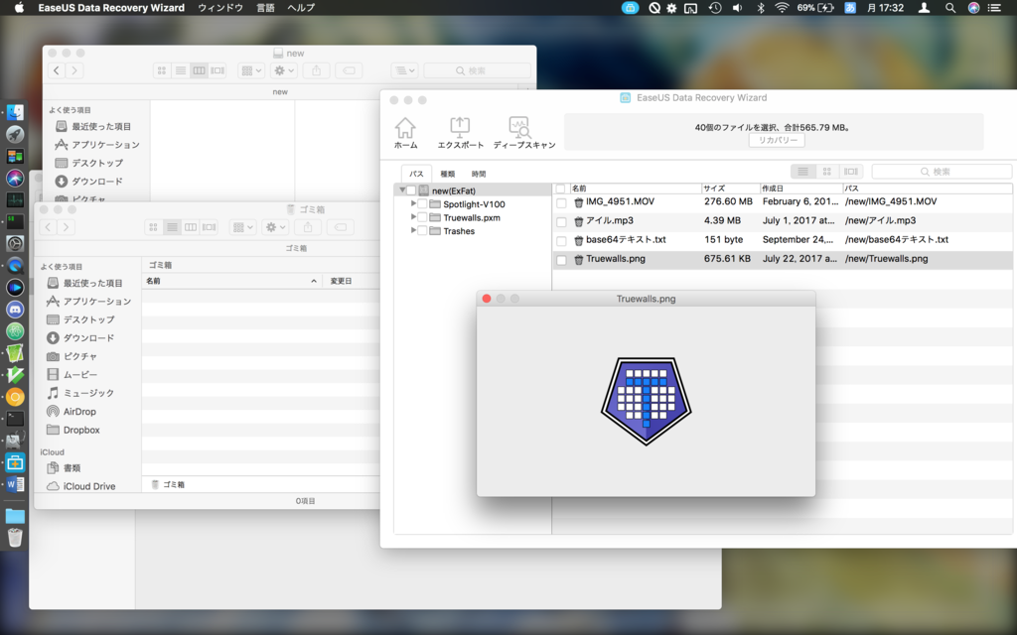Open ダウンロード in ゴミ箱 Finder sidebar

coord(79,337)
